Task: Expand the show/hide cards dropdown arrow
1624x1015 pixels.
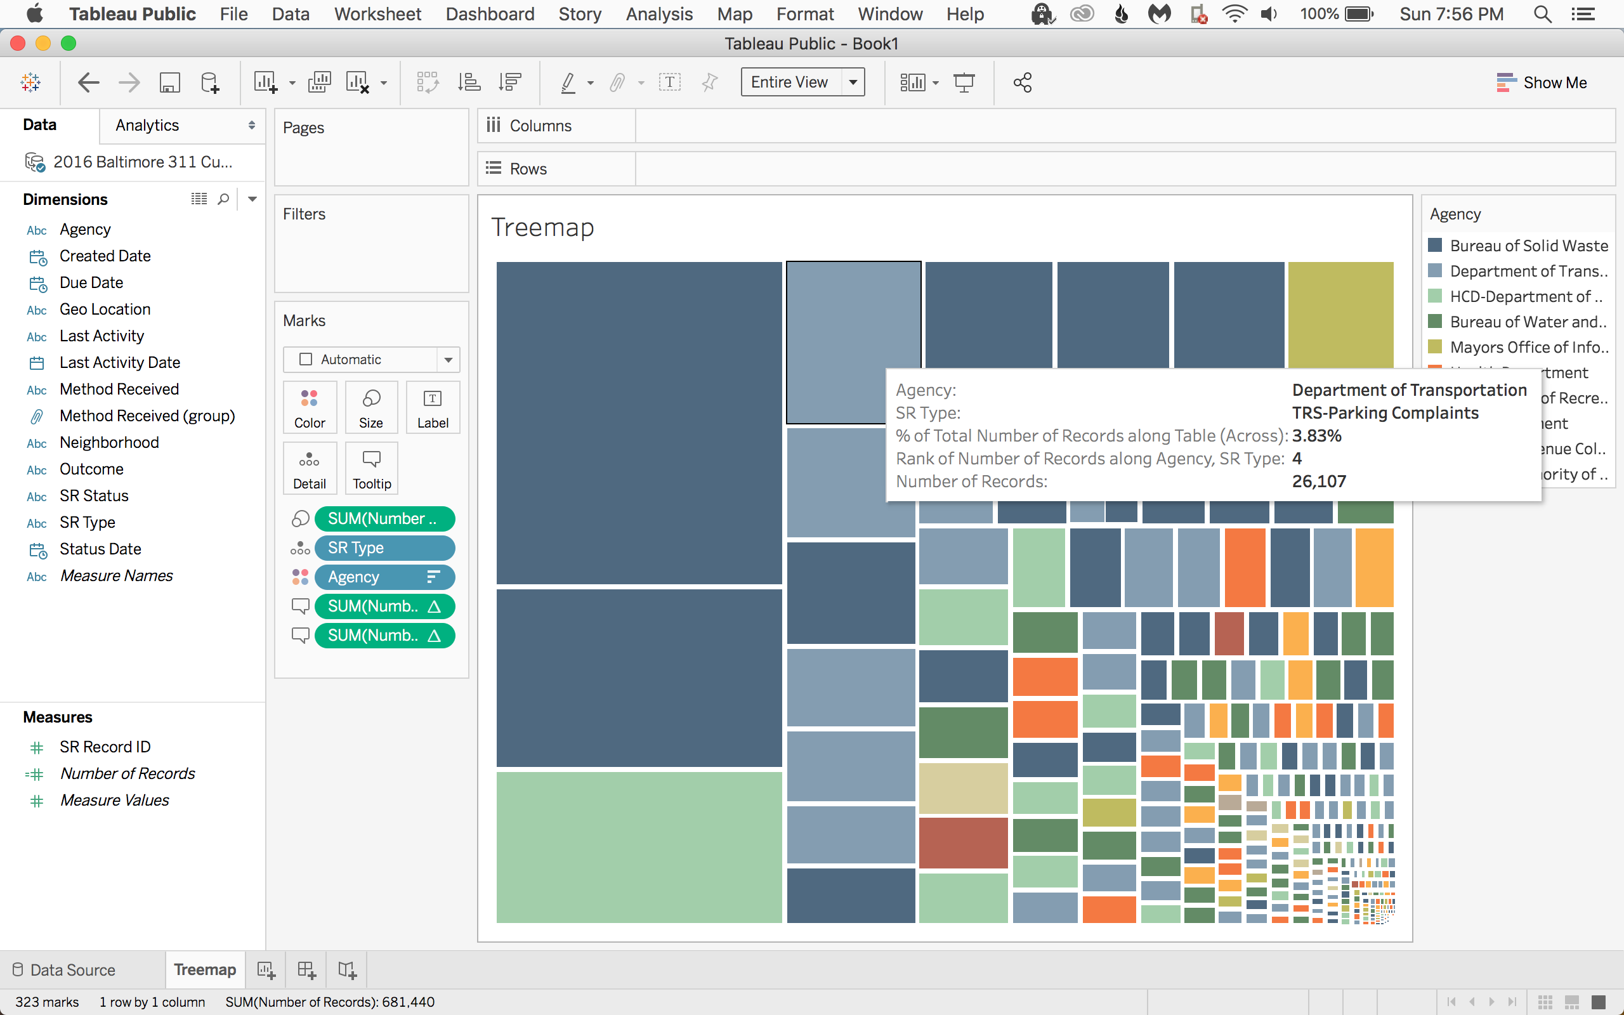Action: (x=936, y=83)
